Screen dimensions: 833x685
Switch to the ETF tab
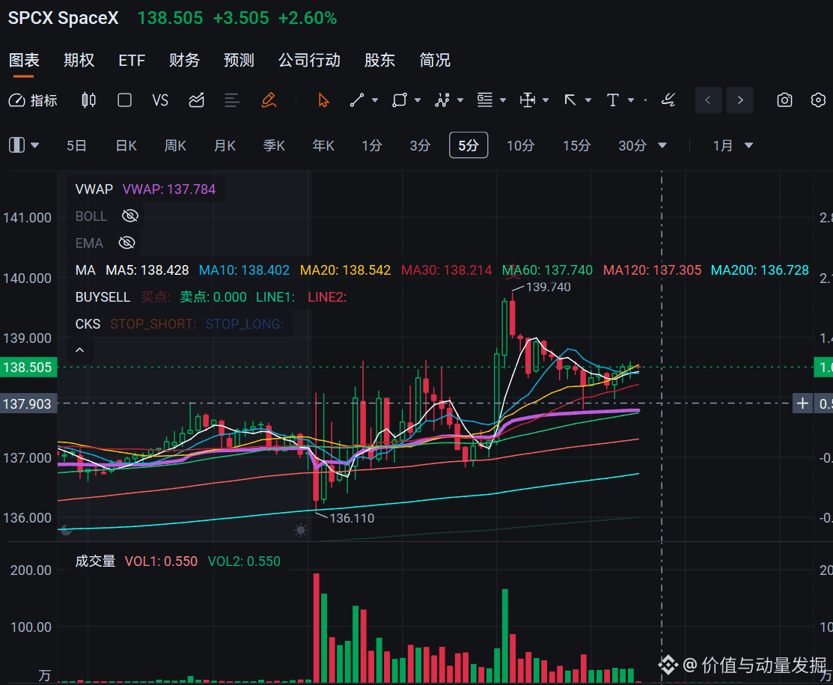(x=132, y=60)
